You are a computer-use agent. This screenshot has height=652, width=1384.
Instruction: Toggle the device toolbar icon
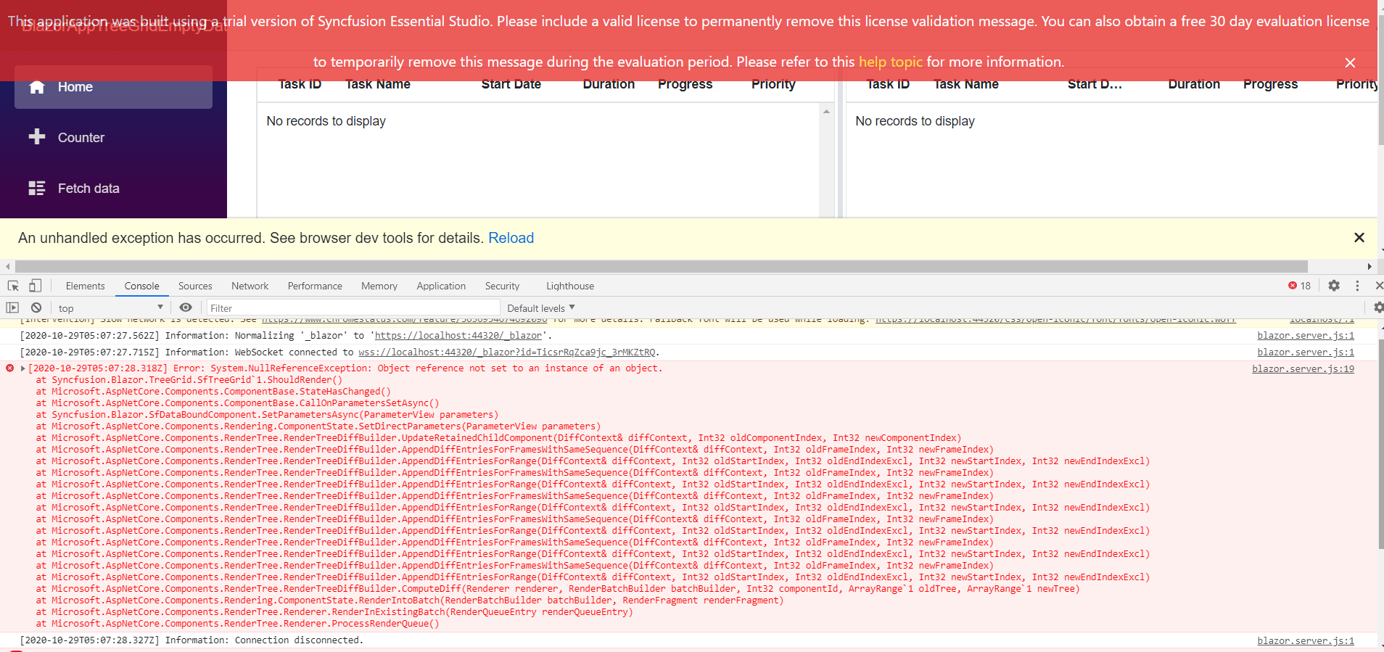click(35, 286)
